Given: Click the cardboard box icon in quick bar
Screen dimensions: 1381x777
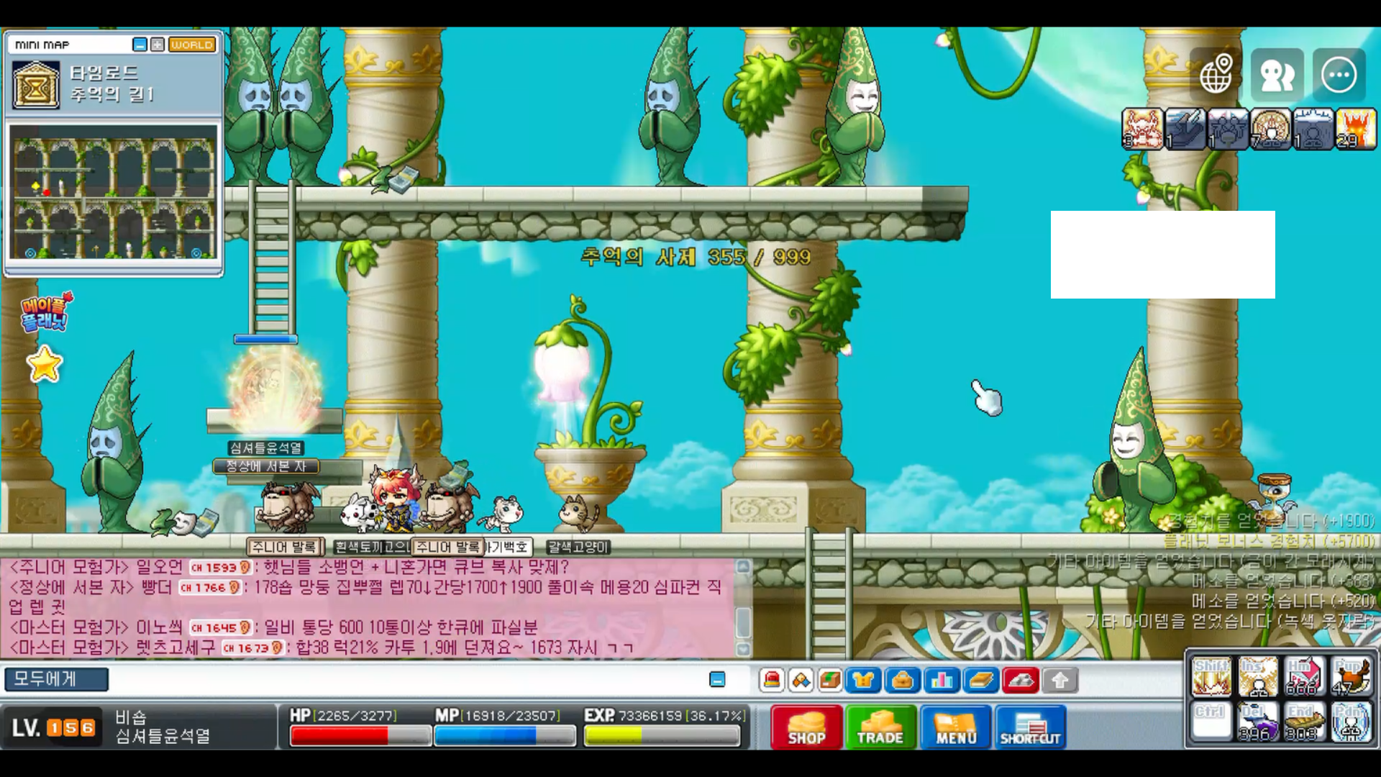Looking at the screenshot, I should (830, 680).
